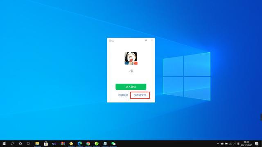Open WinRAR colorful books taskbar icon

63,144
